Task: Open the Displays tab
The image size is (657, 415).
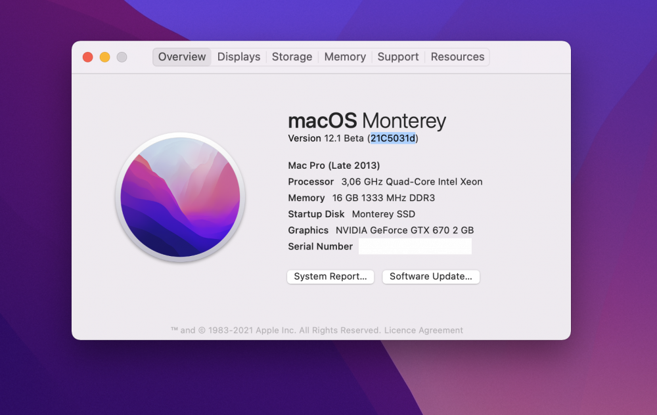Action: [x=238, y=57]
